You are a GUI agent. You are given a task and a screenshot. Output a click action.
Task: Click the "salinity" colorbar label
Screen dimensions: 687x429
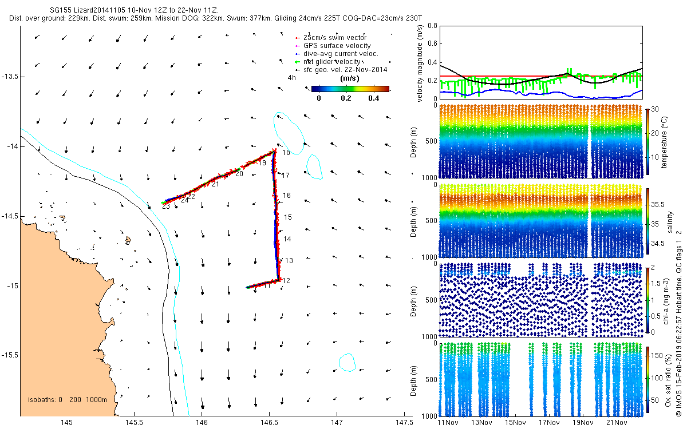[x=670, y=223]
